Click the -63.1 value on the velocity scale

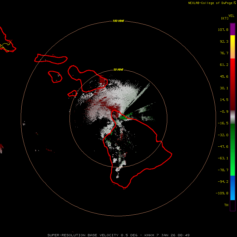click(223, 158)
